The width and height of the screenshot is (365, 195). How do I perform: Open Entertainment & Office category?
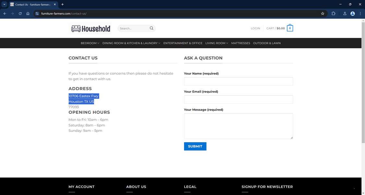[183, 43]
